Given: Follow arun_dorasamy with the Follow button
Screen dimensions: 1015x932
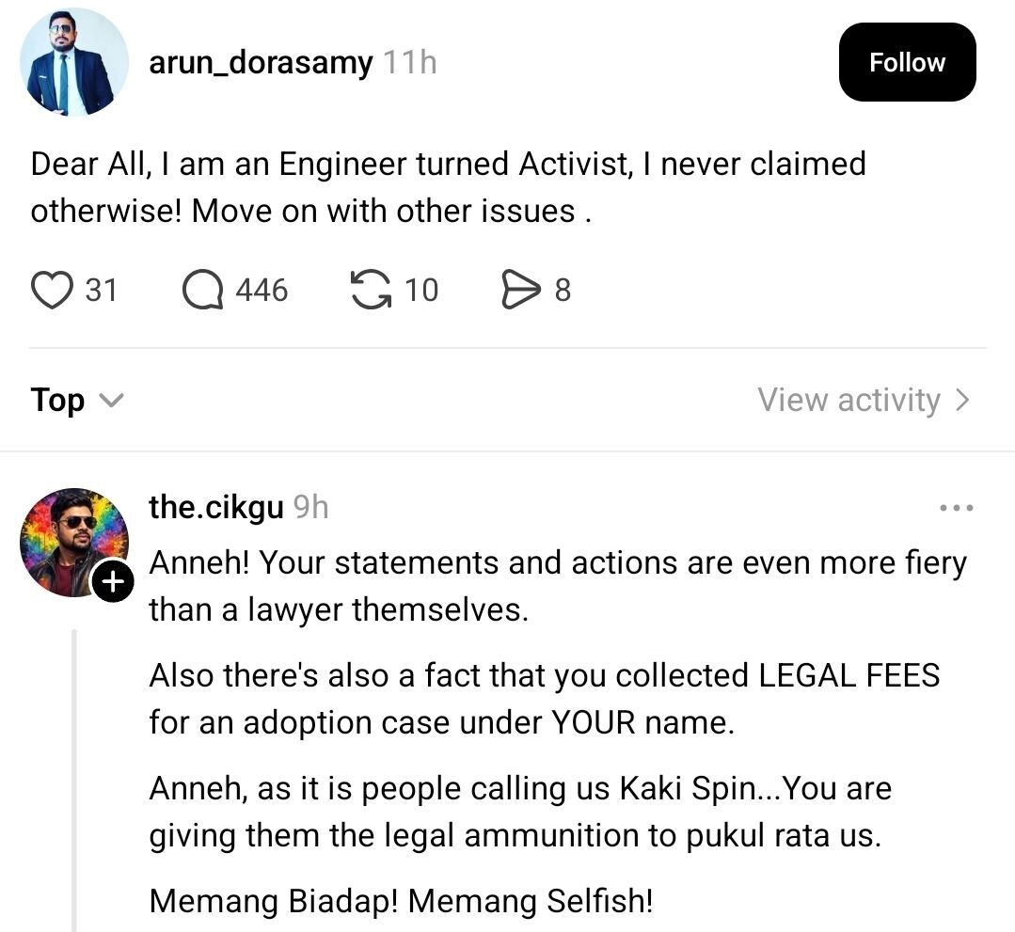Looking at the screenshot, I should pos(907,63).
